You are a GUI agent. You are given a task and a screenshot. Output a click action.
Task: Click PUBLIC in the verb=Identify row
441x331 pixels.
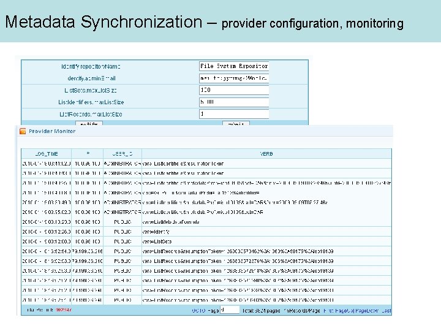pos(123,232)
